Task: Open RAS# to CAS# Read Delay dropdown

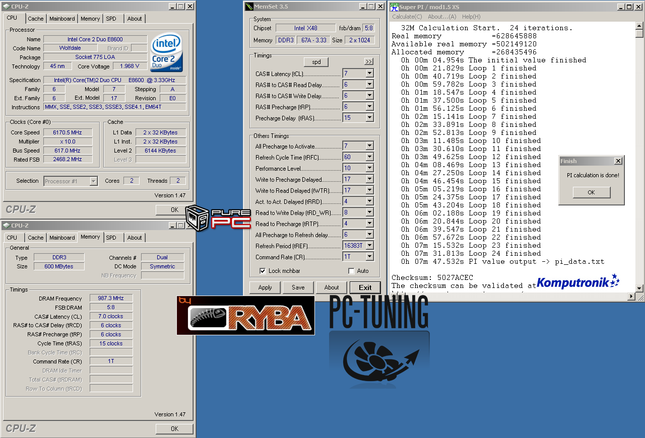Action: [370, 85]
